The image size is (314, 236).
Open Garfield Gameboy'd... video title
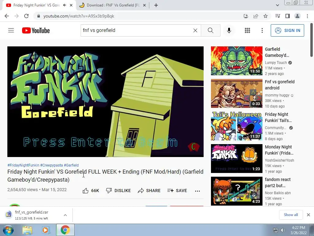coord(277,52)
